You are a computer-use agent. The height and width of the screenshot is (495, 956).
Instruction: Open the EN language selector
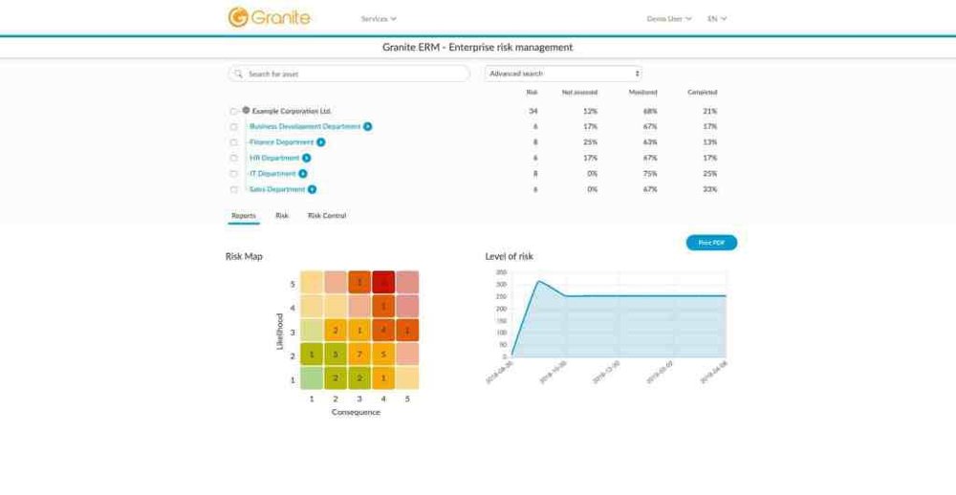pos(717,19)
